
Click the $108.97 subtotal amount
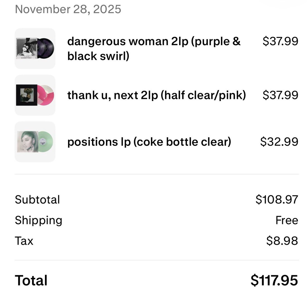tap(277, 200)
